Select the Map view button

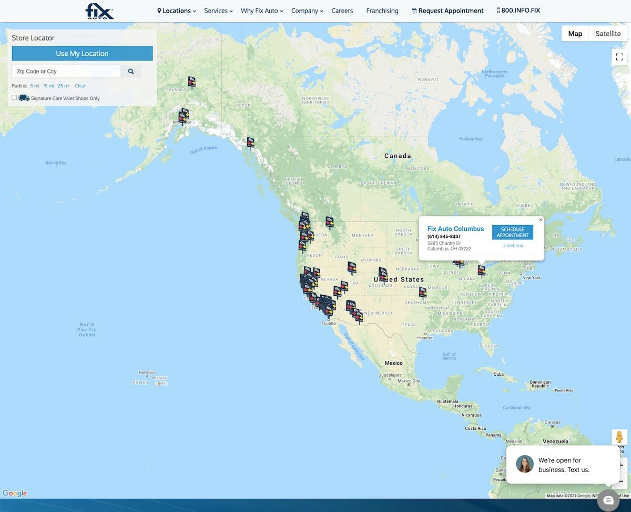click(x=575, y=34)
